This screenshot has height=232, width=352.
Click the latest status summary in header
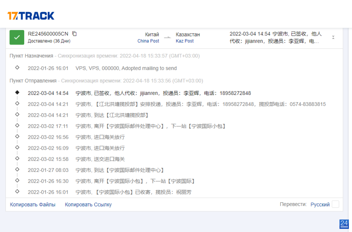point(276,37)
